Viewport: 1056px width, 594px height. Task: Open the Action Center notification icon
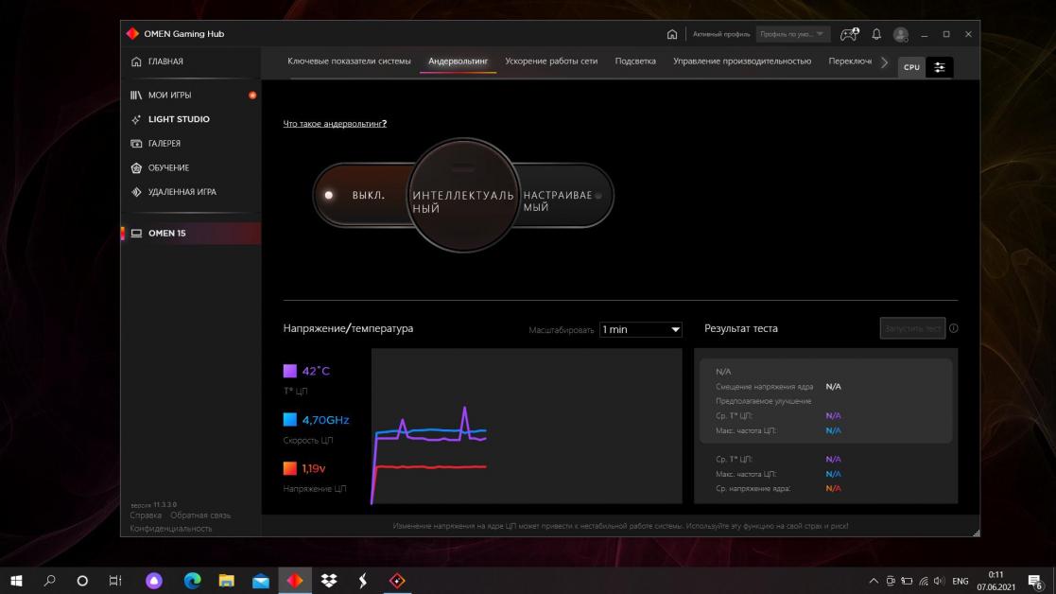pos(1037,581)
